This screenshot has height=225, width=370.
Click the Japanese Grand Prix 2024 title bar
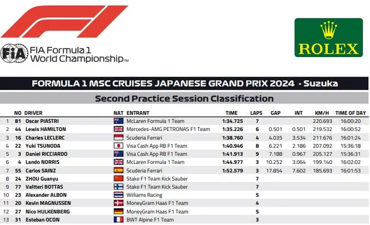(x=184, y=83)
